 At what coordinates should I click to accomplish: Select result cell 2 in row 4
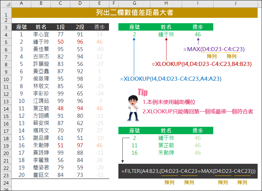(x=134, y=34)
